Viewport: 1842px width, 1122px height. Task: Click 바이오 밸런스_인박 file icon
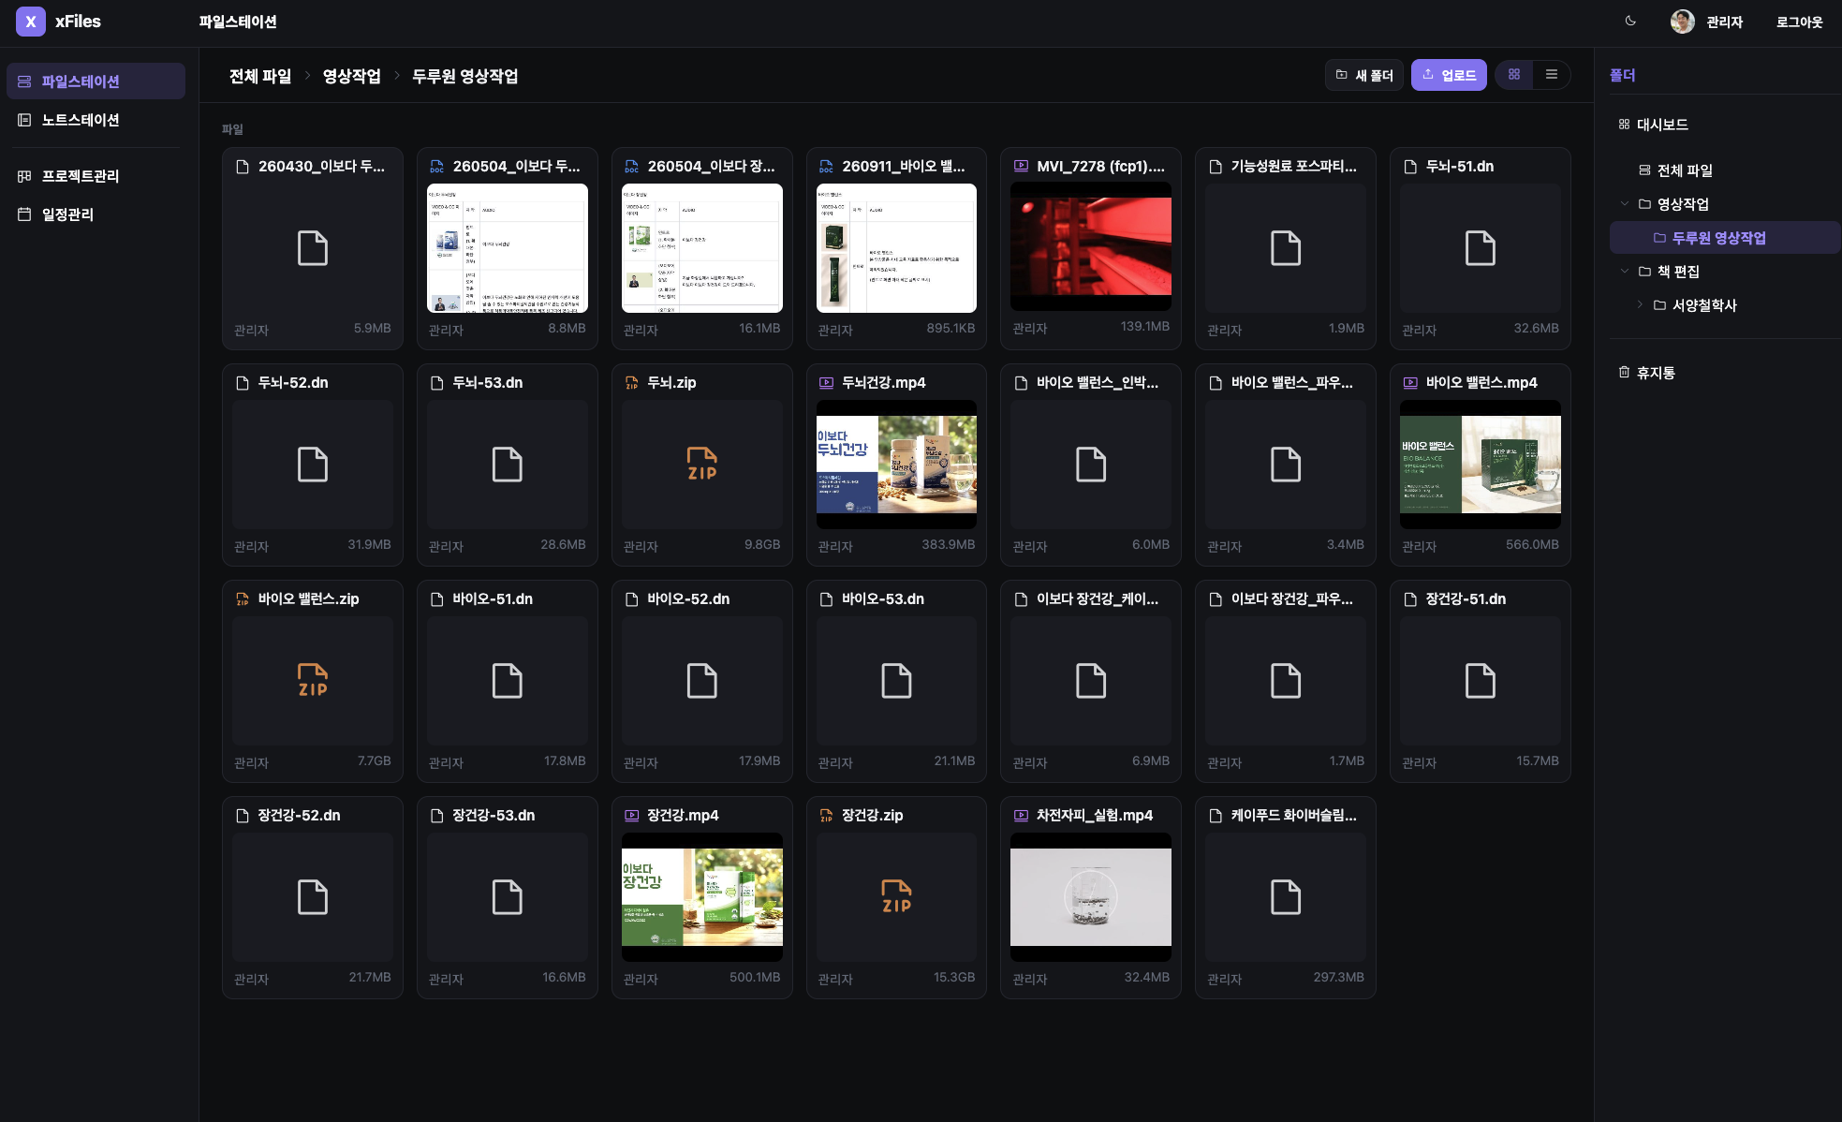click(x=1091, y=465)
